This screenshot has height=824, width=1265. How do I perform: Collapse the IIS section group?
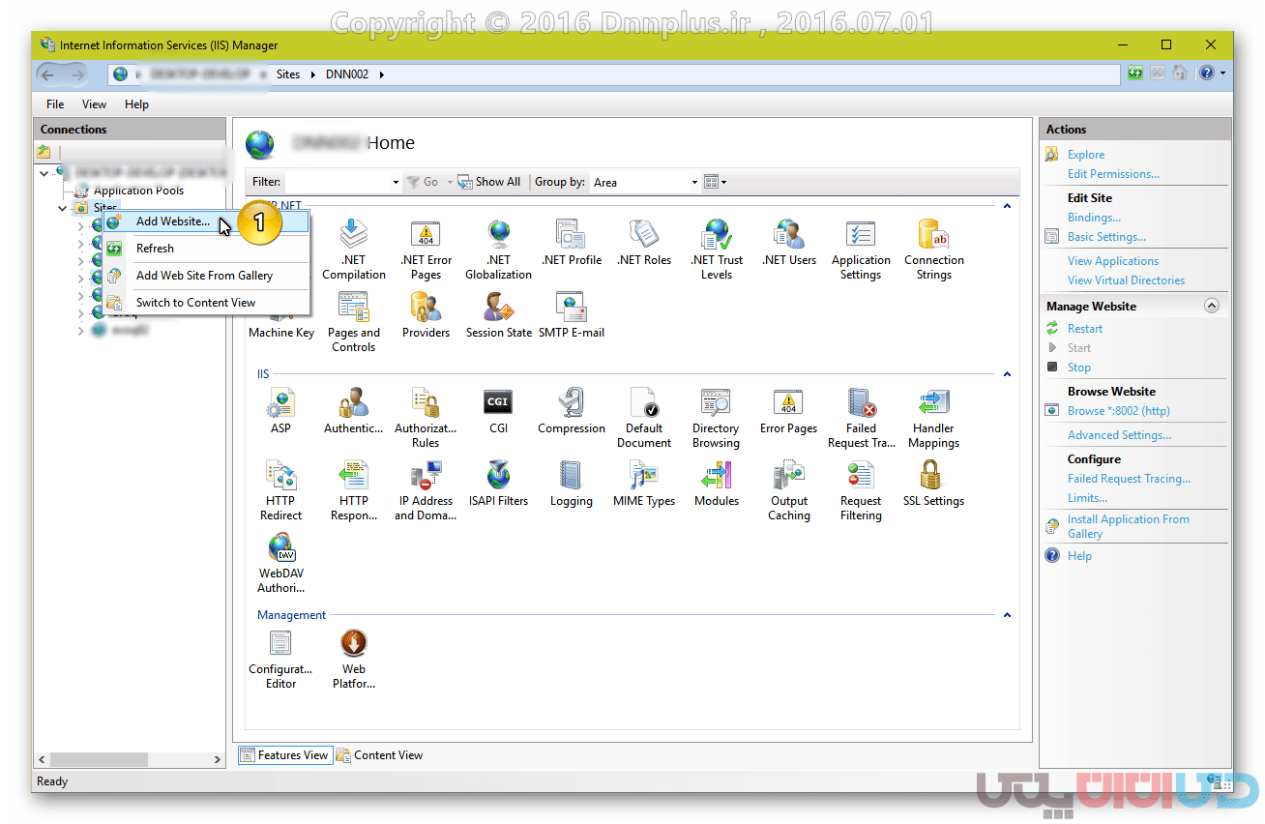[1007, 374]
